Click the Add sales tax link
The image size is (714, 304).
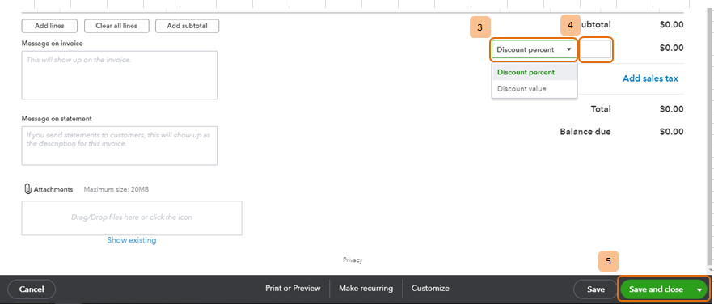coord(650,78)
